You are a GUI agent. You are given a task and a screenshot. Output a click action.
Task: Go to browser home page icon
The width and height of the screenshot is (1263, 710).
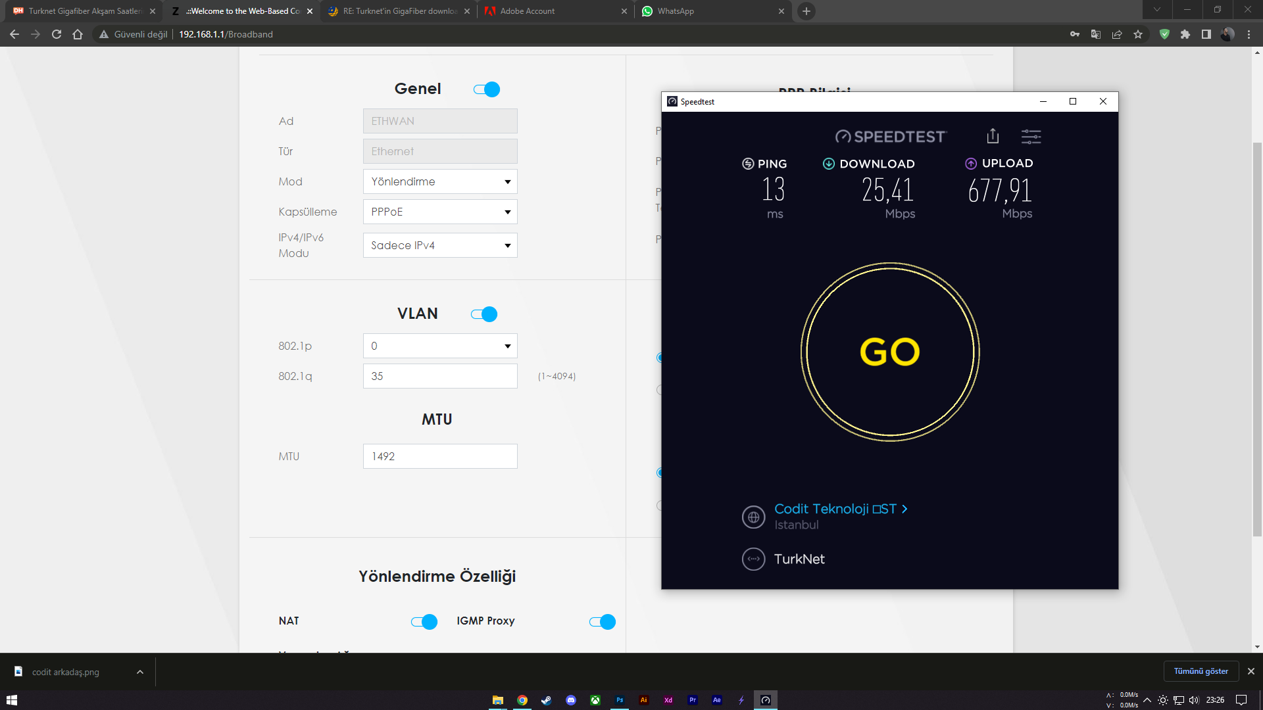point(78,34)
